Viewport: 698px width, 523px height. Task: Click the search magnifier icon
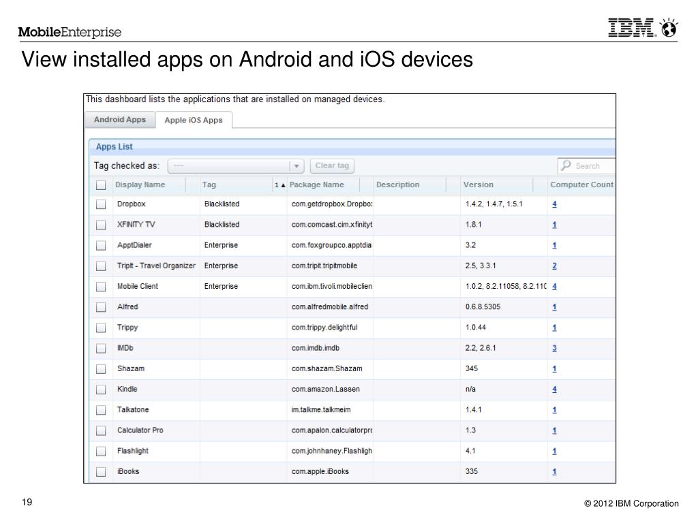pos(566,165)
